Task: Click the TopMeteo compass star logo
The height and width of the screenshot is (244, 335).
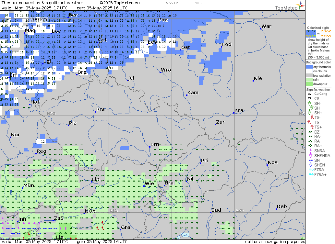Action: (301, 5)
